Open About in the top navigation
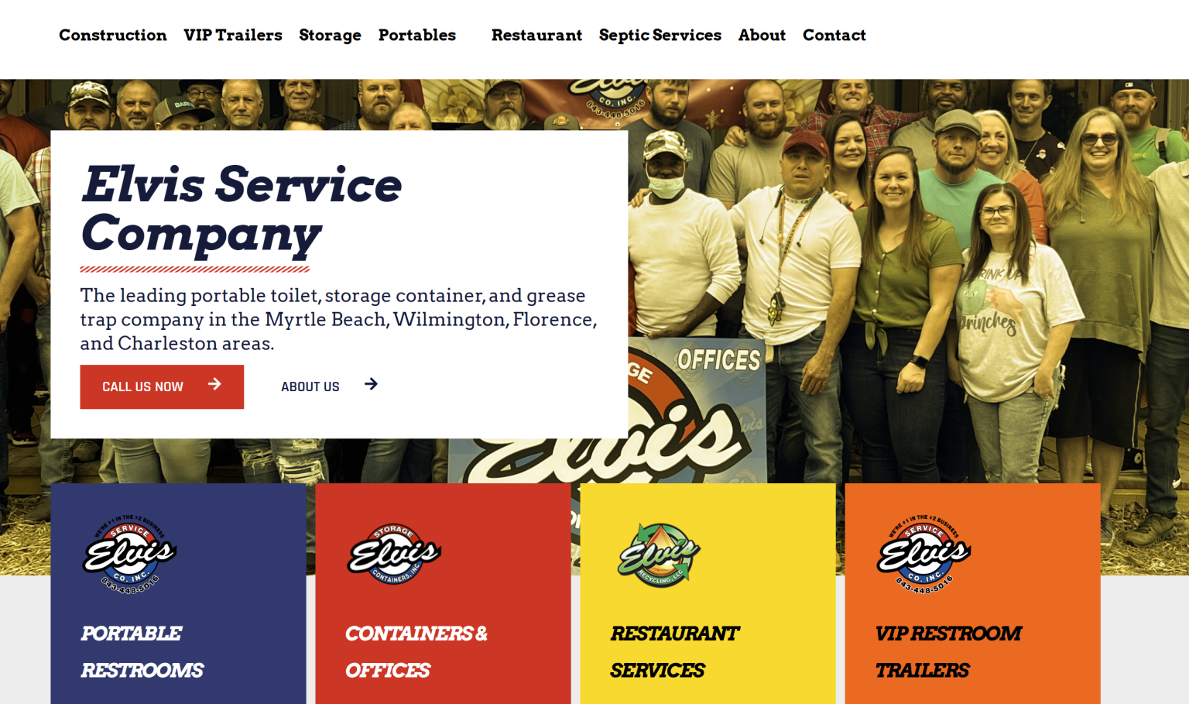 (762, 35)
